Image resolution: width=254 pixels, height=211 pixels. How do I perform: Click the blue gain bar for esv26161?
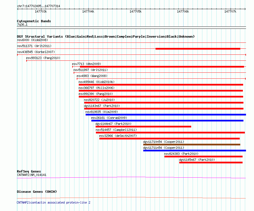click(x=167, y=121)
